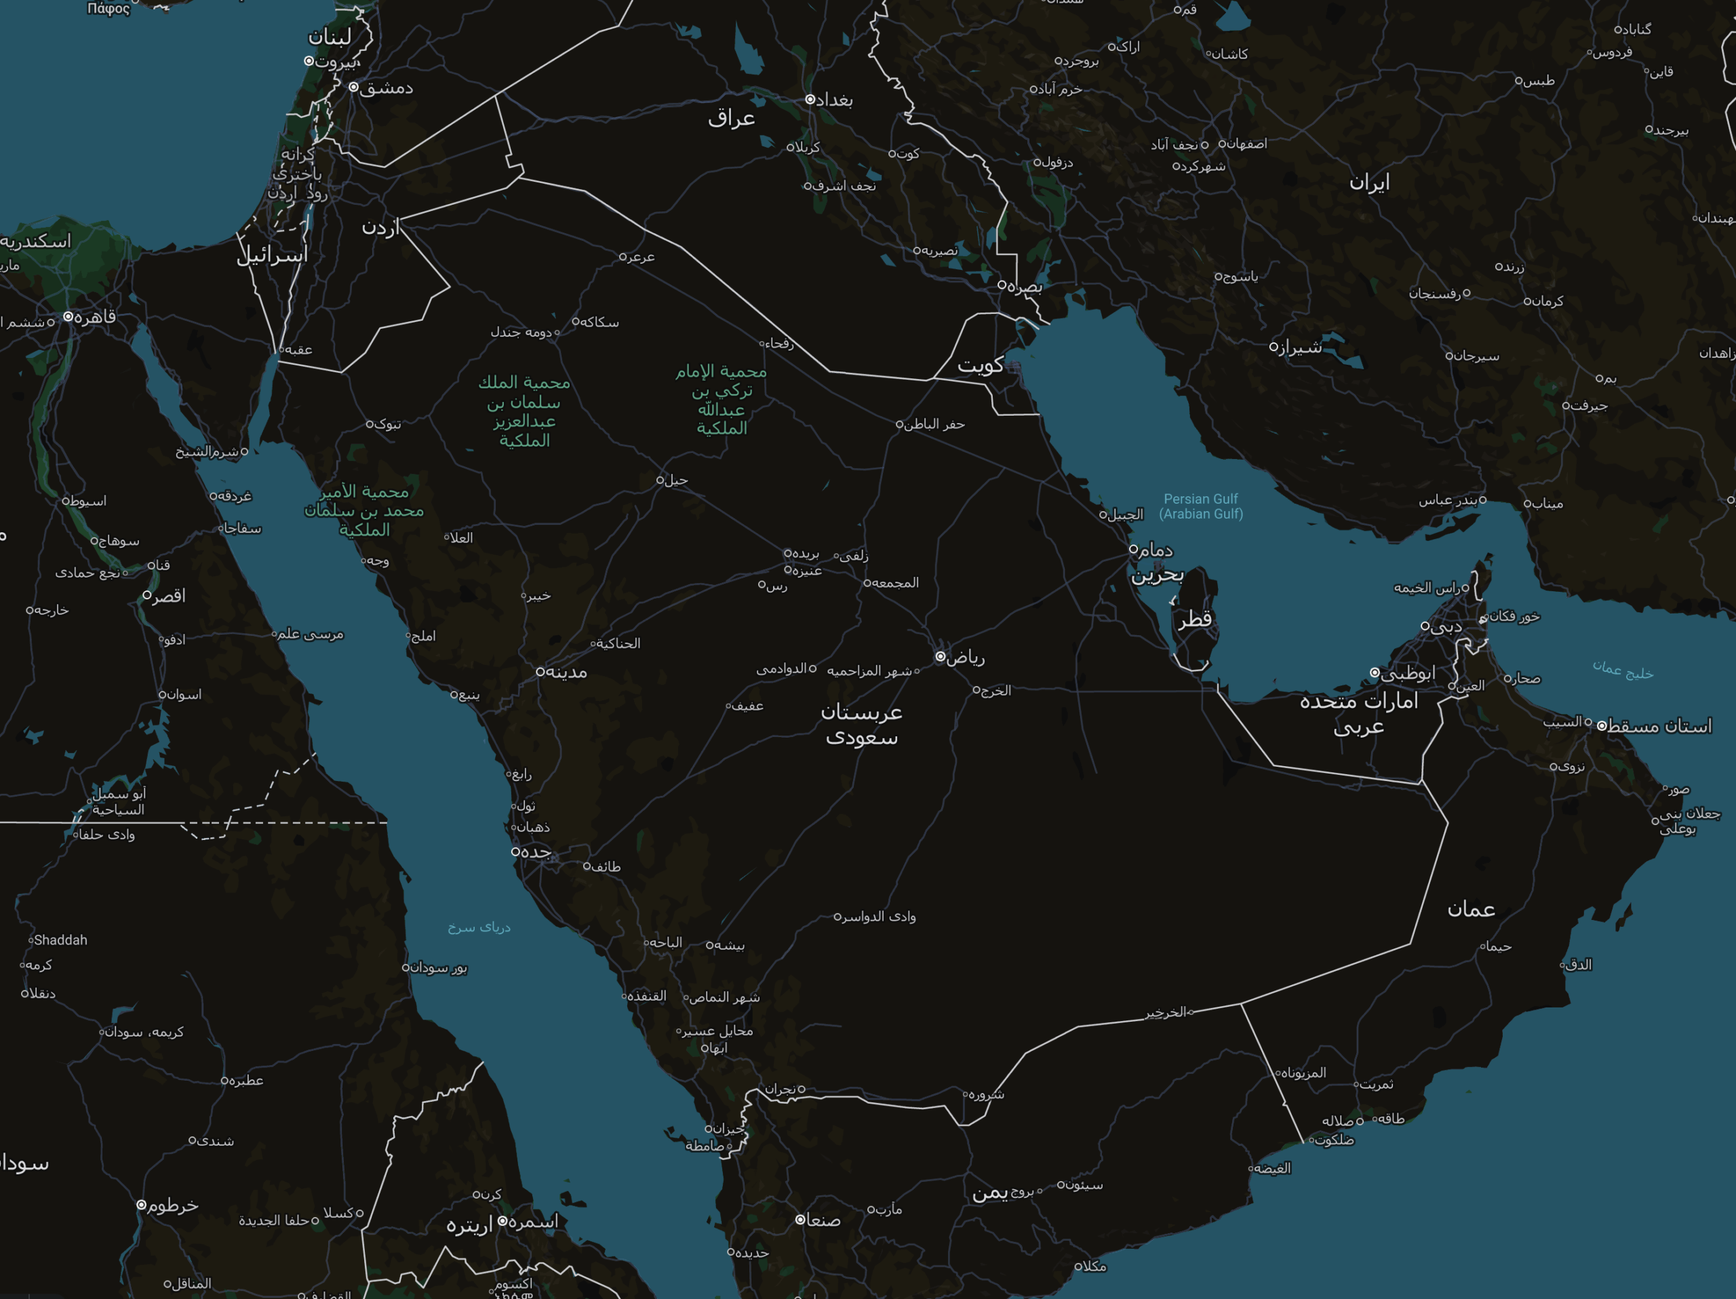The image size is (1736, 1299).
Task: Click the Medina city marker
Action: point(540,671)
